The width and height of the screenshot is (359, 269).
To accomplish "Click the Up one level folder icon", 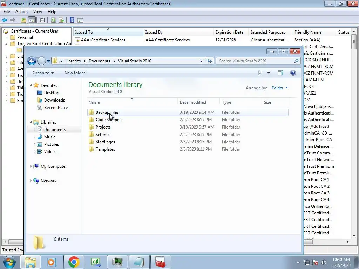I will pos(23,20).
